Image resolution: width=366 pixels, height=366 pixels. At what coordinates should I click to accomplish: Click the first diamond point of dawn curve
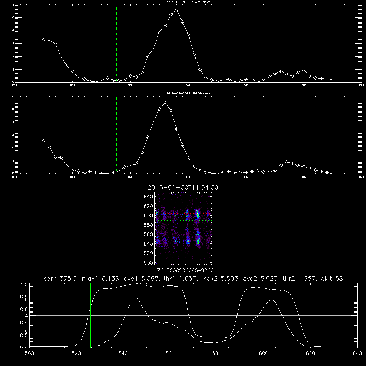pyautogui.click(x=44, y=40)
